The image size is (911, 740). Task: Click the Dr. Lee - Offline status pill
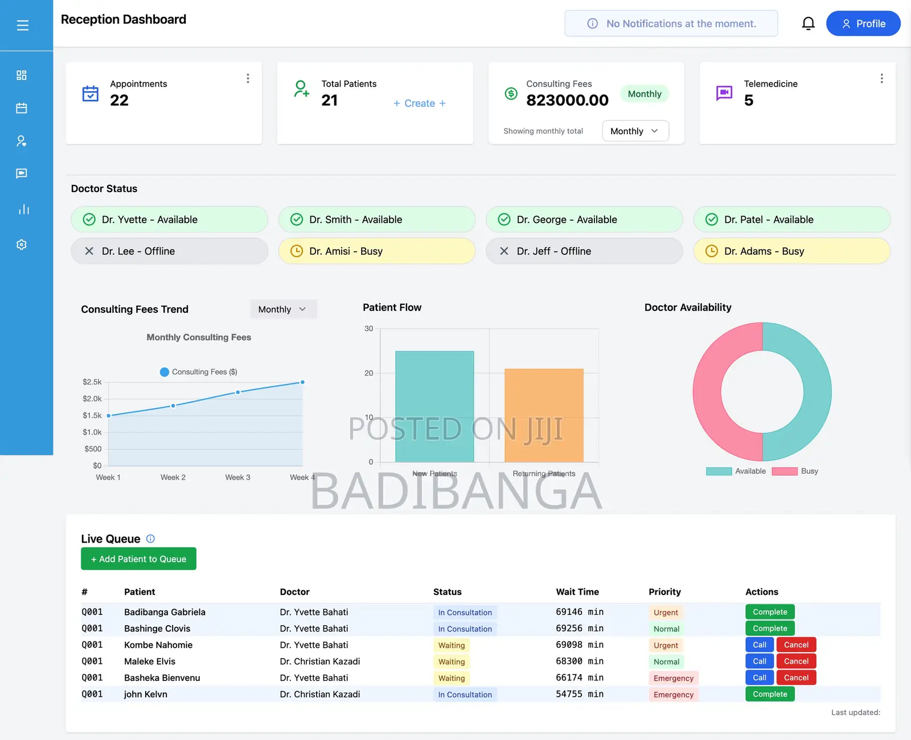tap(169, 251)
